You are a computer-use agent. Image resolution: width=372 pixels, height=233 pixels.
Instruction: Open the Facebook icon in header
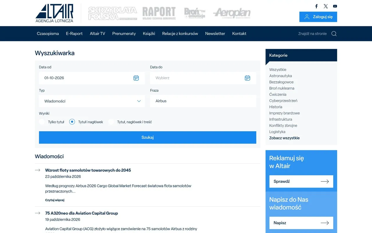click(x=316, y=6)
